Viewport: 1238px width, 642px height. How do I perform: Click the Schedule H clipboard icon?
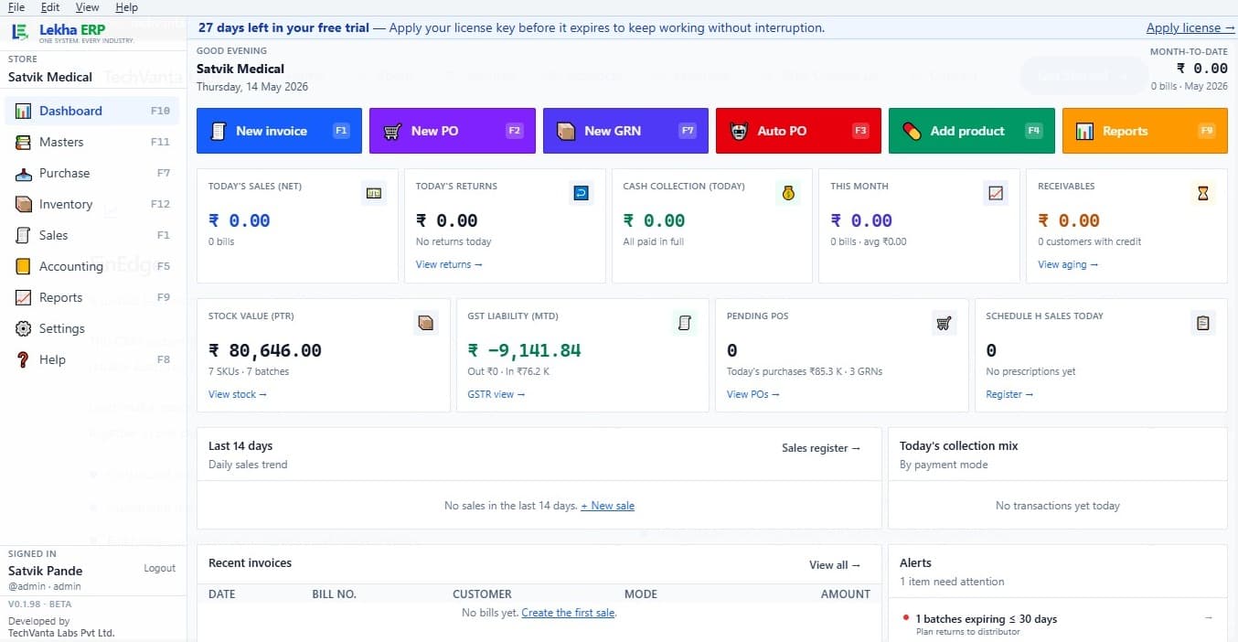click(1203, 323)
